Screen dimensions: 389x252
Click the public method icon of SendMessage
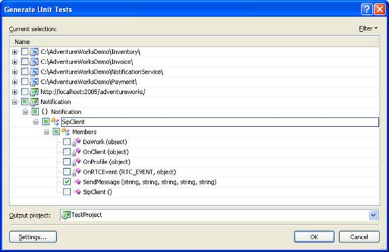tap(77, 182)
